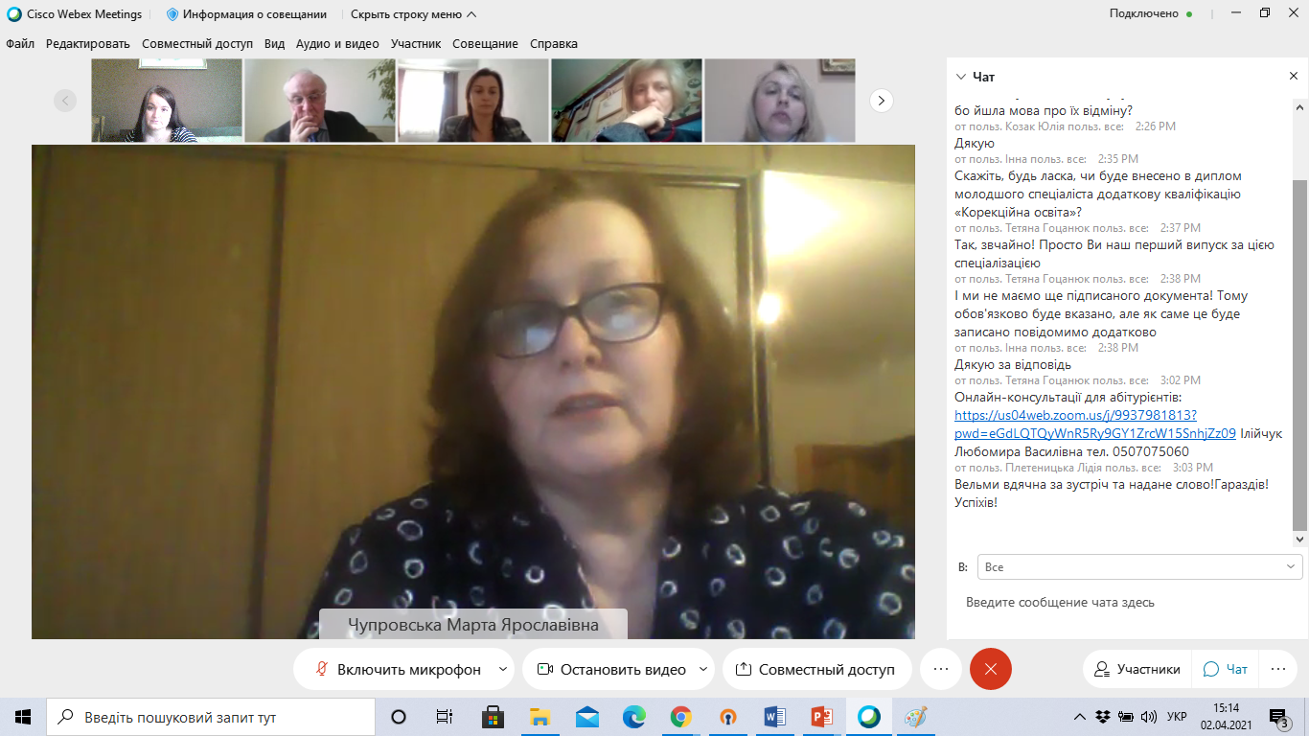Click the Информация о совещании shield icon
The image size is (1309, 736).
[172, 14]
